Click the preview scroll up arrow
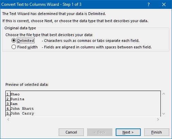 pyautogui.click(x=164, y=94)
